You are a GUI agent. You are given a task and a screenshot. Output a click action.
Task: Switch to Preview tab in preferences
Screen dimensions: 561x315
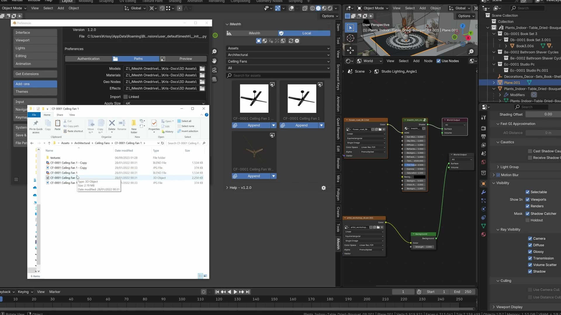183,59
